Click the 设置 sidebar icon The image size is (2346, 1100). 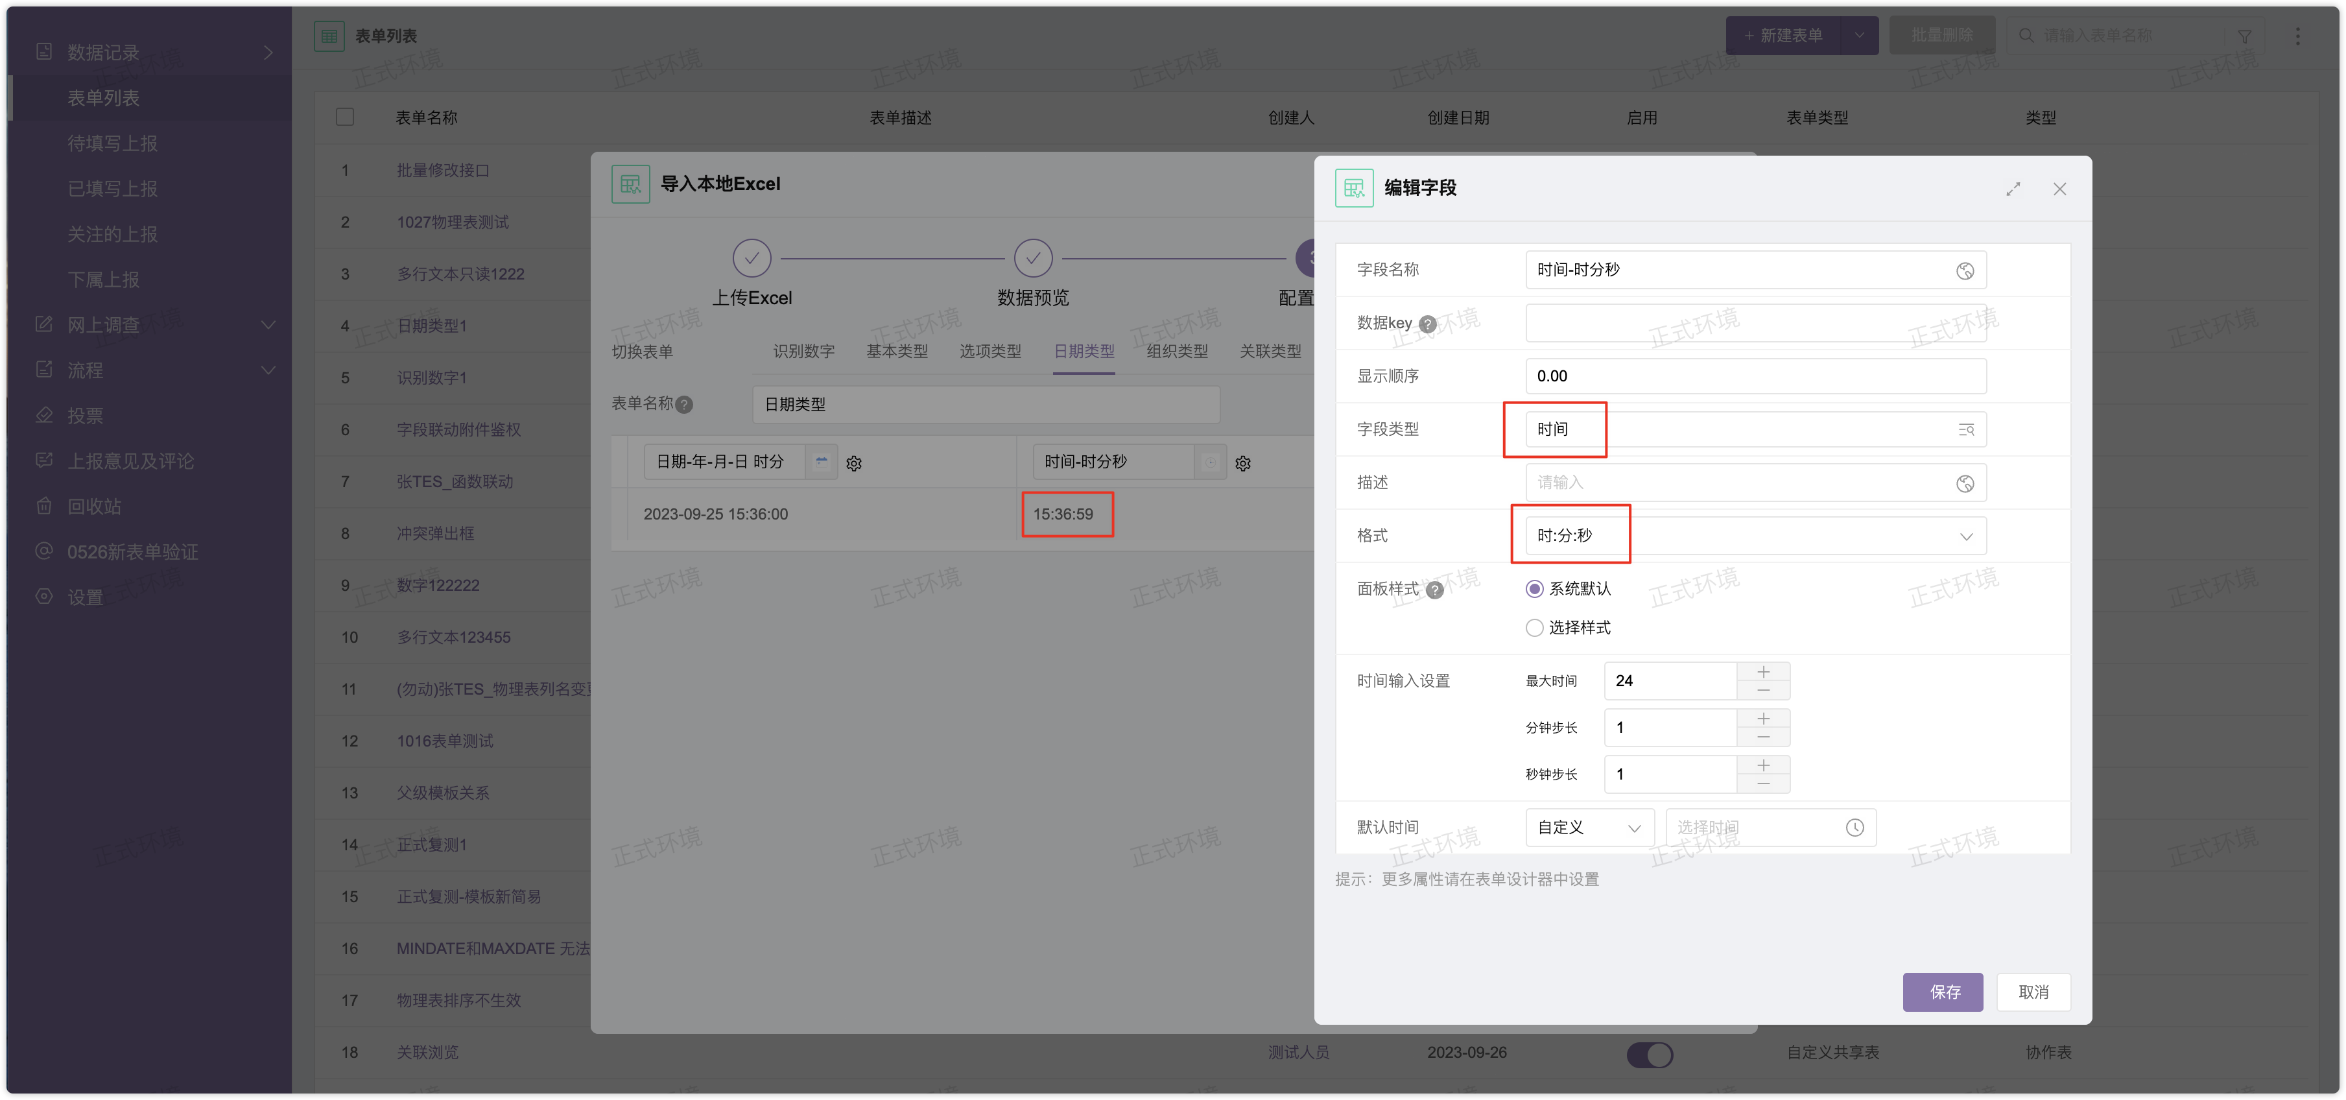(43, 597)
